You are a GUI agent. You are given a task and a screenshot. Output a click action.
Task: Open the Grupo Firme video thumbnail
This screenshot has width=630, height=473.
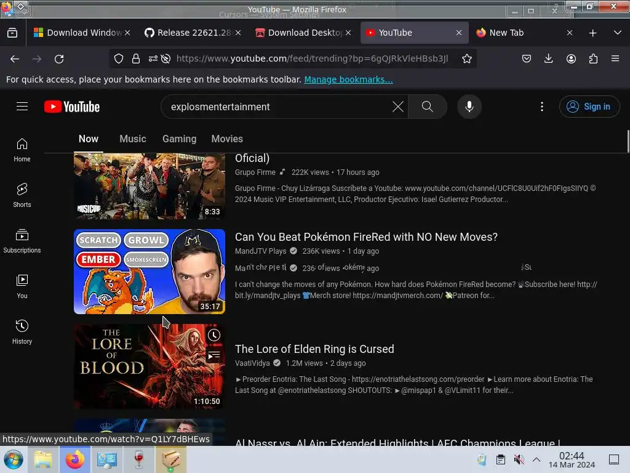point(150,186)
